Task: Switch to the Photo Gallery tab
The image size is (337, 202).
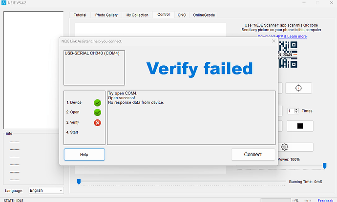Action: tap(106, 15)
